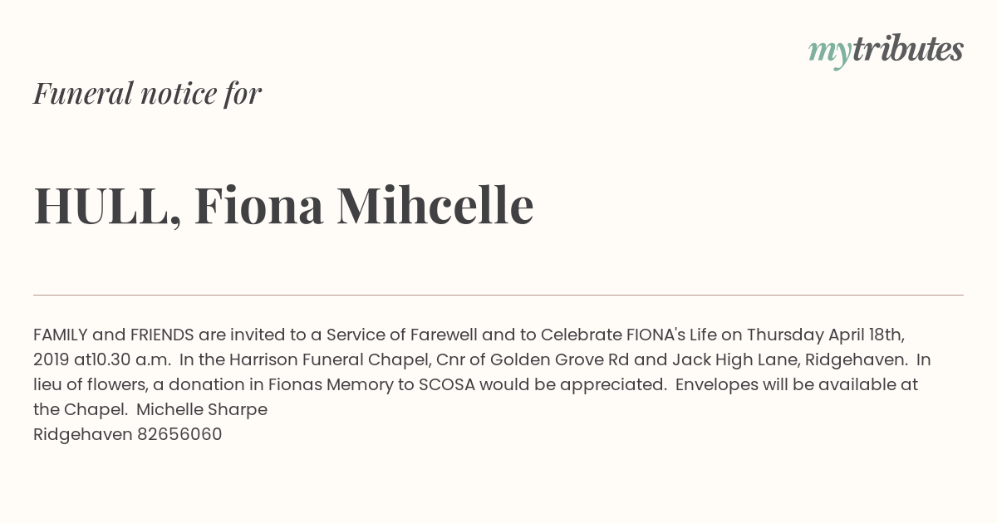Click the words "FAMILY and FRIENDS"
This screenshot has width=997, height=523.
(114, 335)
